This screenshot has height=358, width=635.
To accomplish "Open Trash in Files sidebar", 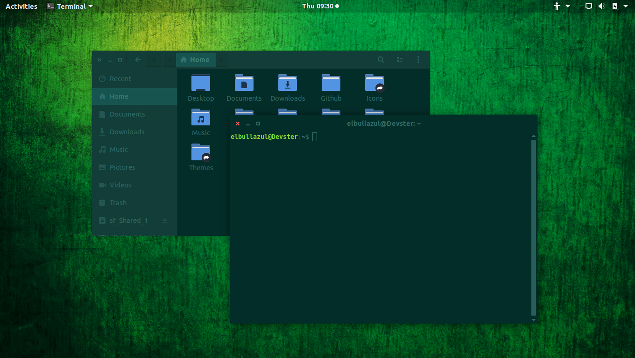I will point(134,203).
